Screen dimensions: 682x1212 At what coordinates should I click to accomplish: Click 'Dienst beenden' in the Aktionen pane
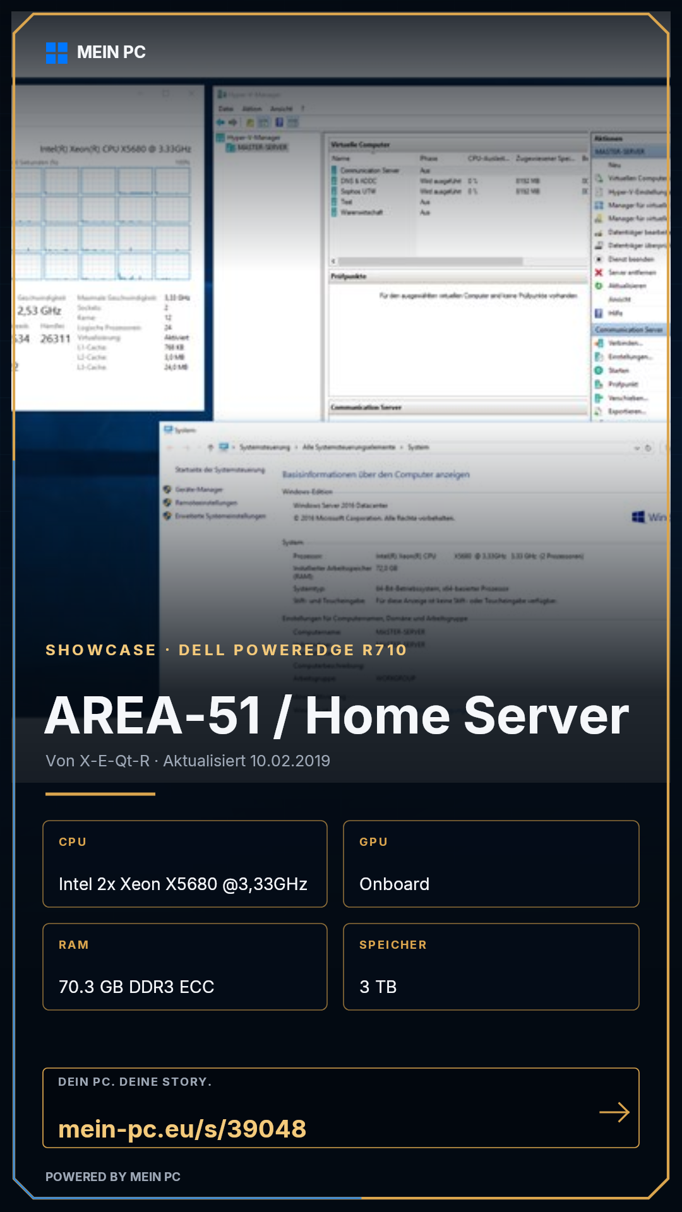click(x=631, y=259)
